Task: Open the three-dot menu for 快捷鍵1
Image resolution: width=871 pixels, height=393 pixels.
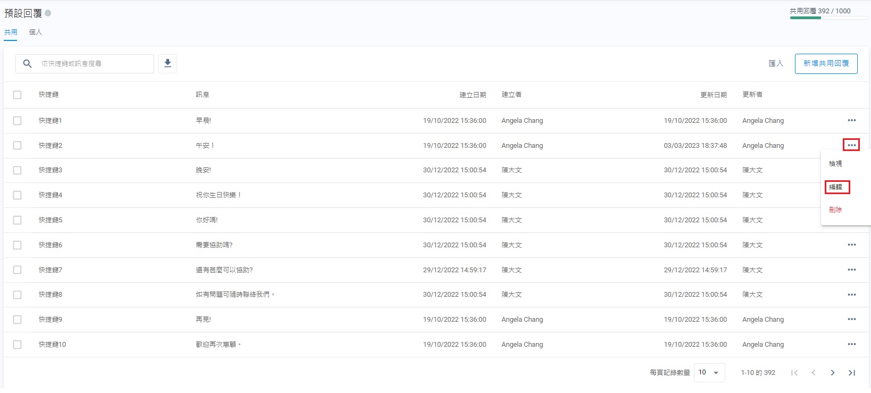Action: point(851,121)
